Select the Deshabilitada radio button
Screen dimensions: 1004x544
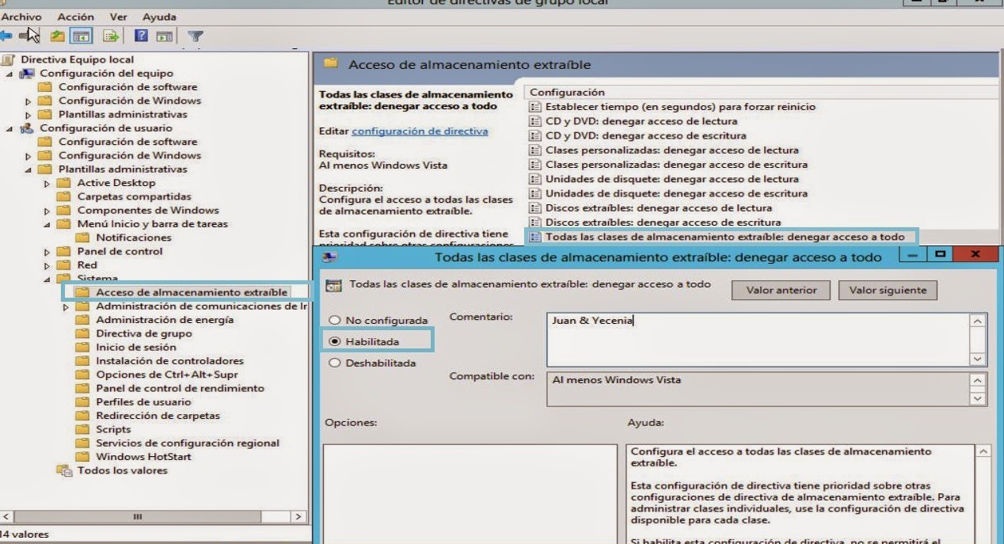335,363
